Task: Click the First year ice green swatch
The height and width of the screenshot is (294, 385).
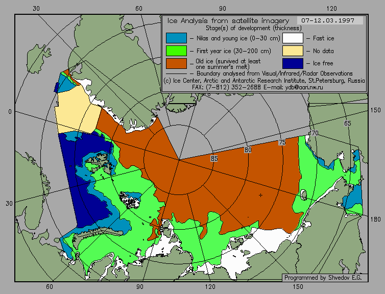Action: [x=176, y=51]
